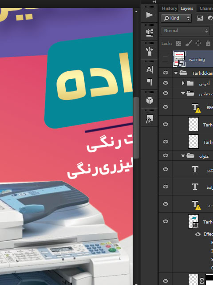Viewport: 213px width, 285px height.
Task: Click the lock transparent pixels icon
Action: (178, 44)
